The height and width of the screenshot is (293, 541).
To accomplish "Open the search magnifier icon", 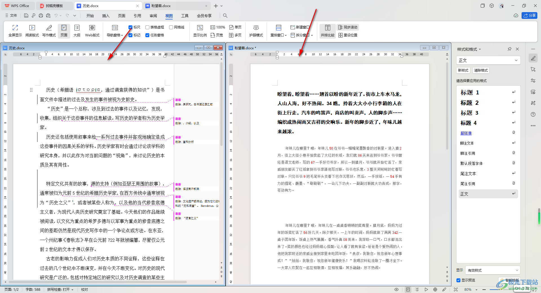I will click(225, 15).
